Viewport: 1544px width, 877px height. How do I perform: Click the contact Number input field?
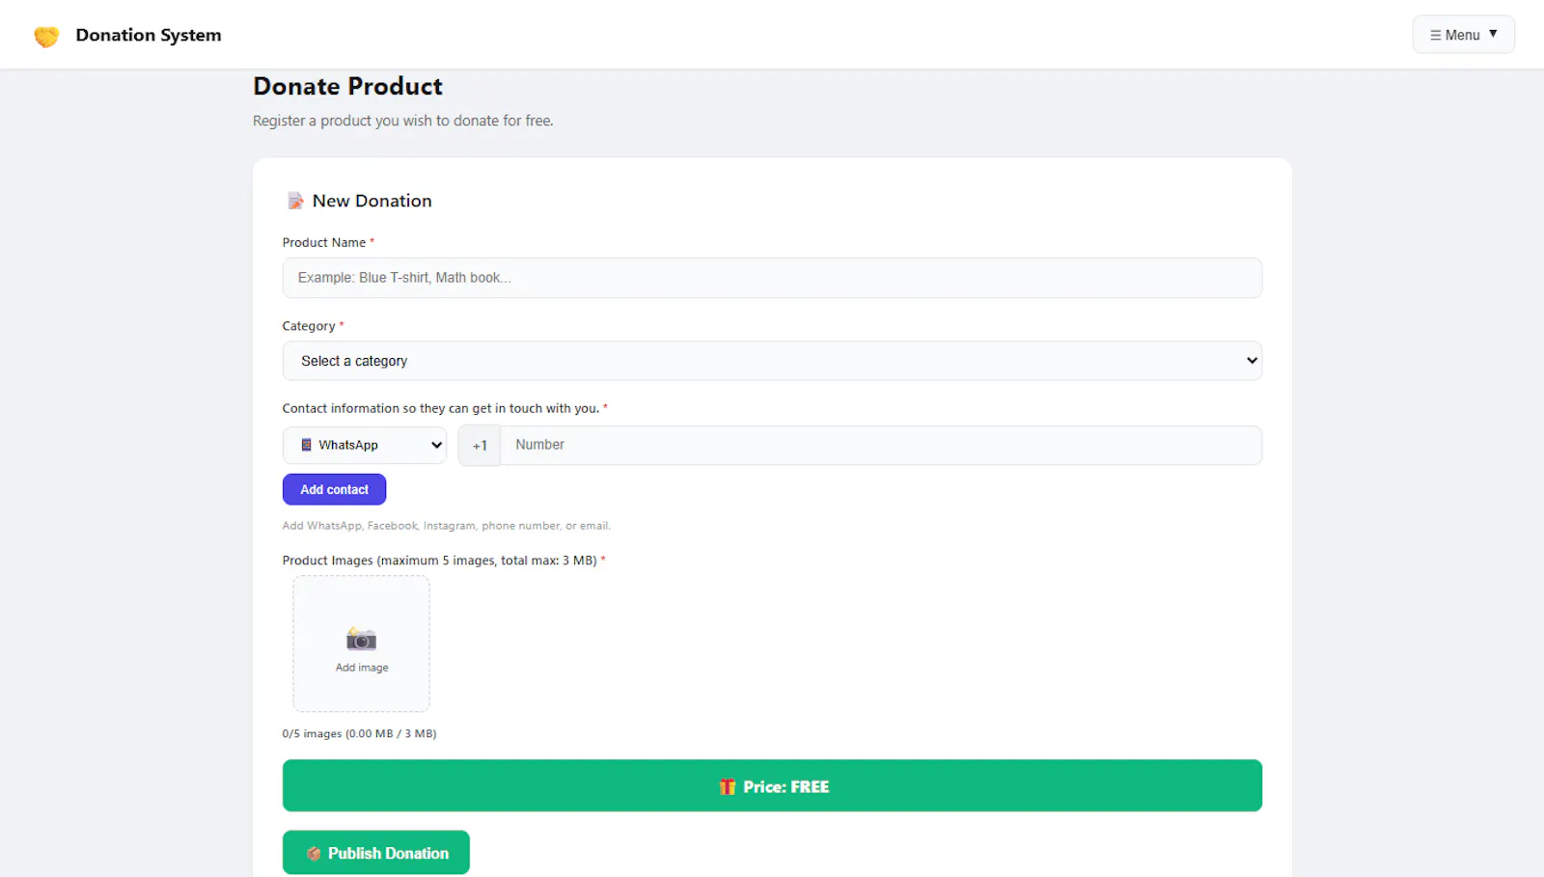(x=880, y=445)
